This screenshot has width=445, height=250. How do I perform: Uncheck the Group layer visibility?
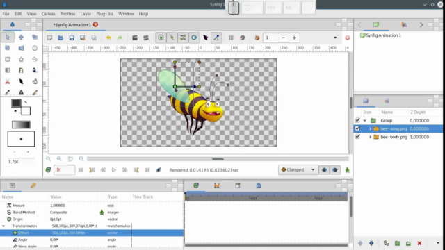(x=357, y=120)
